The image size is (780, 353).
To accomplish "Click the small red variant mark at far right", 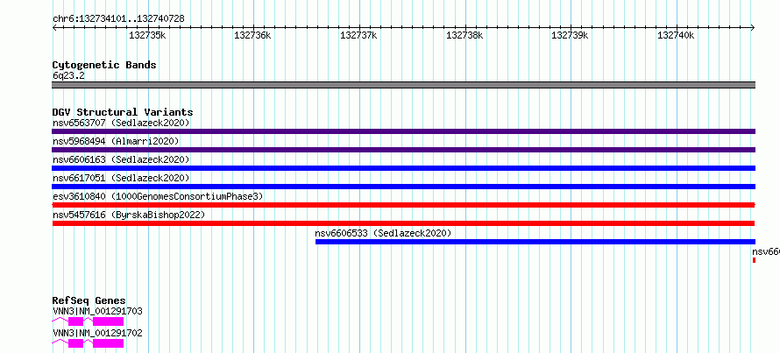I will coord(754,260).
